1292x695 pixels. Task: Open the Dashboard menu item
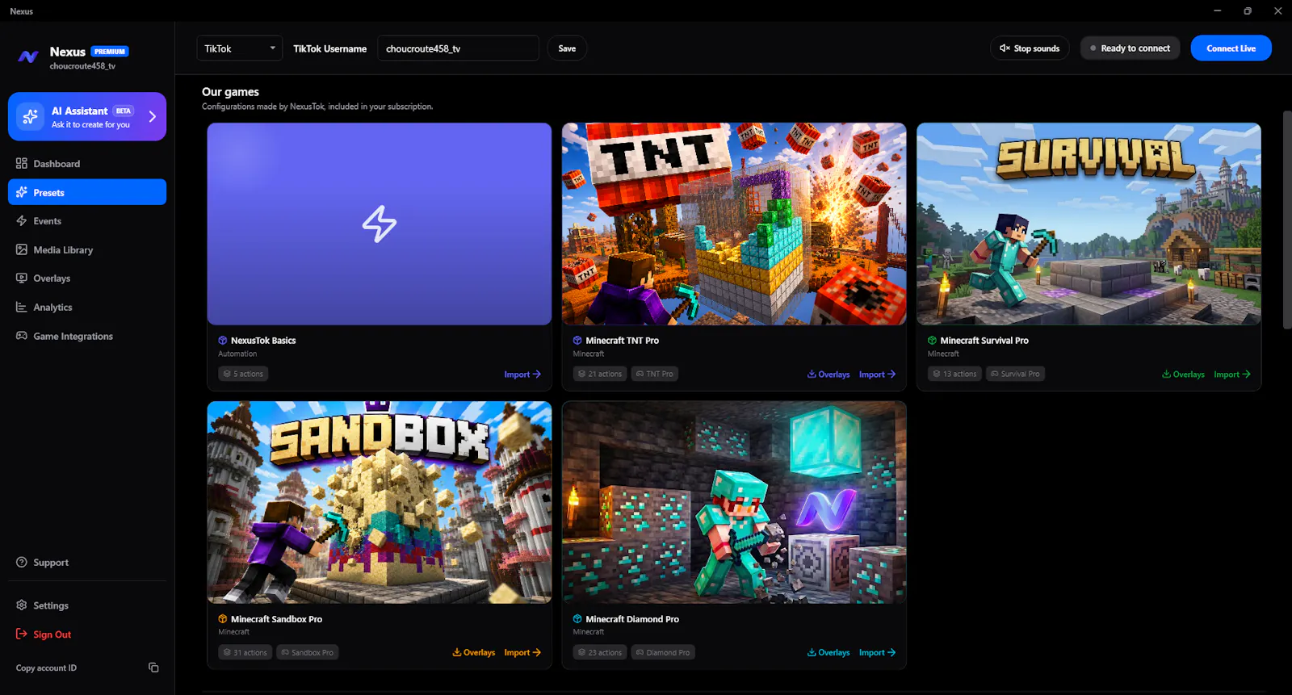87,163
